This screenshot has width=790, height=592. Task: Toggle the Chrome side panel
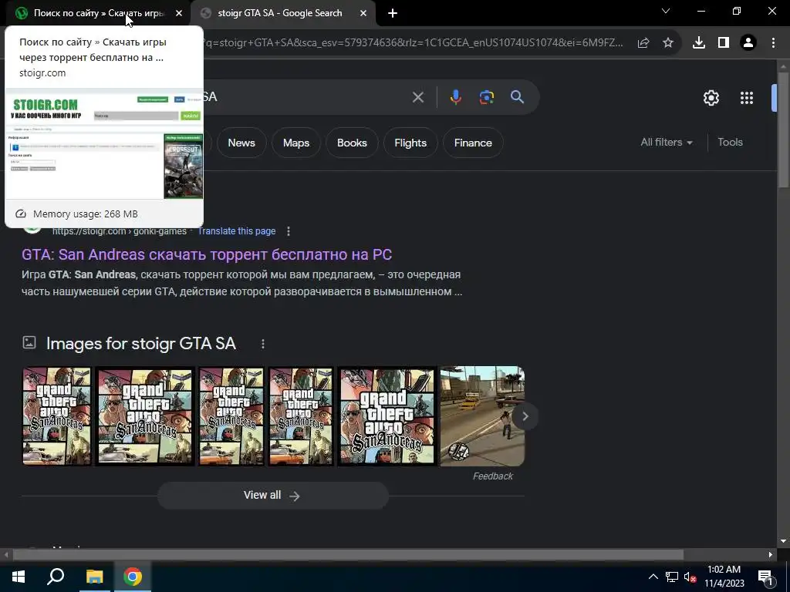[724, 43]
